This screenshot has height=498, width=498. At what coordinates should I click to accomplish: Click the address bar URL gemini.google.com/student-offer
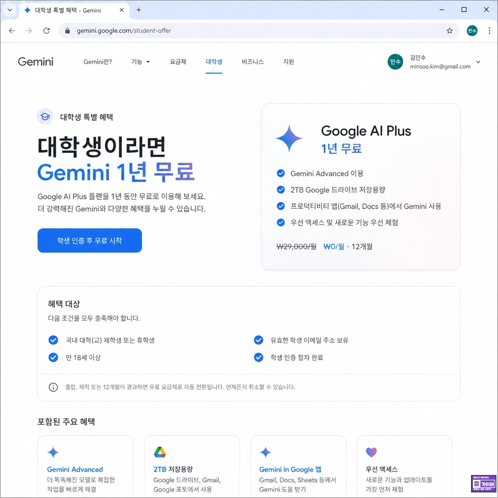(x=124, y=31)
